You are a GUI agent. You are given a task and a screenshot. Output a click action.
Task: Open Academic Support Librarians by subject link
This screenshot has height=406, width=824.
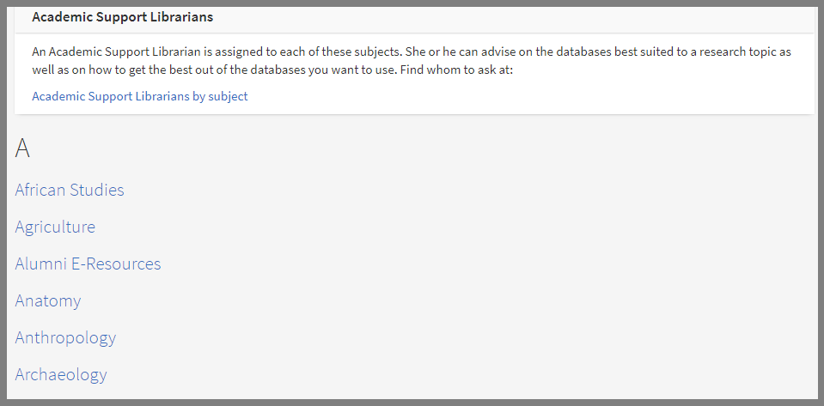[x=139, y=96]
